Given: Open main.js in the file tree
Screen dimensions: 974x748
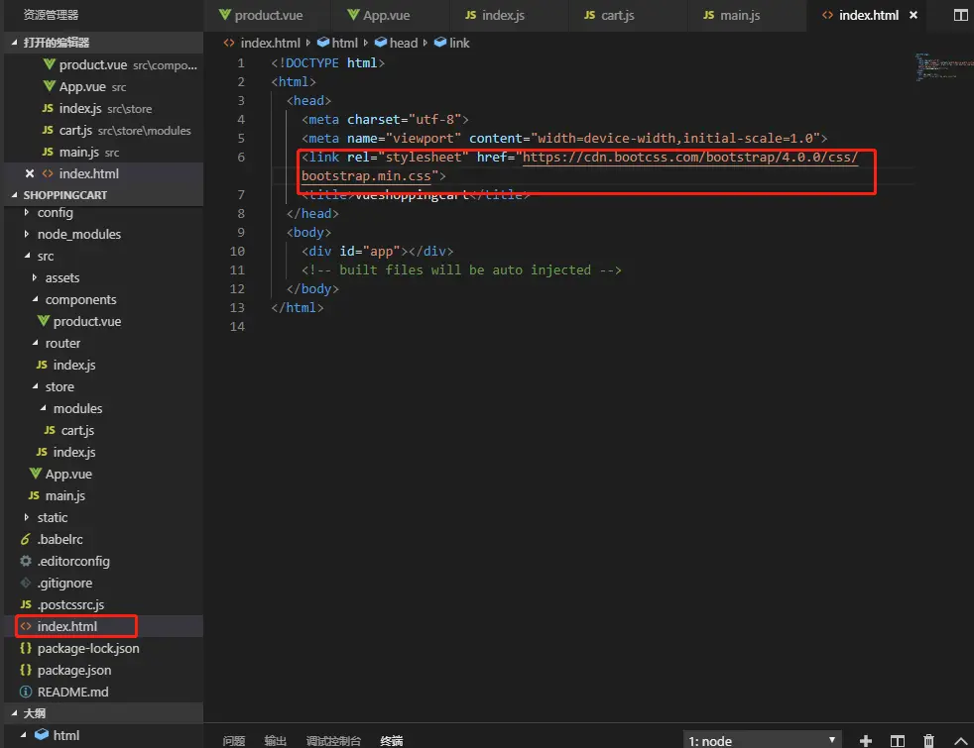Looking at the screenshot, I should pos(103,495).
